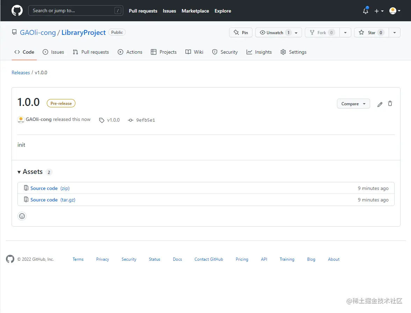Open the Compare dropdown
Viewport: 411px width, 313px height.
click(353, 104)
